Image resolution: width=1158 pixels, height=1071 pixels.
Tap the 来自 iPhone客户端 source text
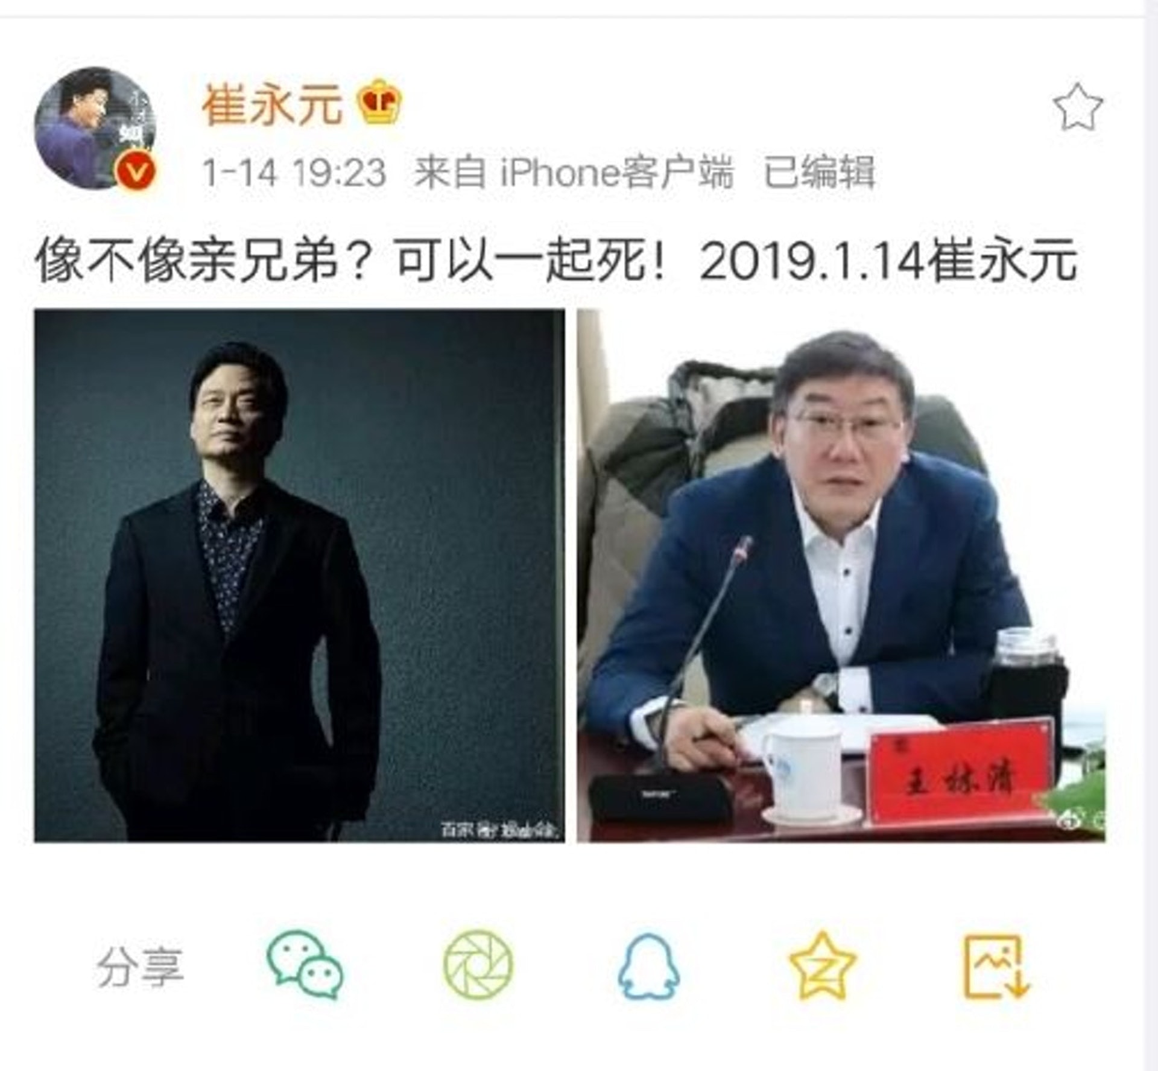574,173
